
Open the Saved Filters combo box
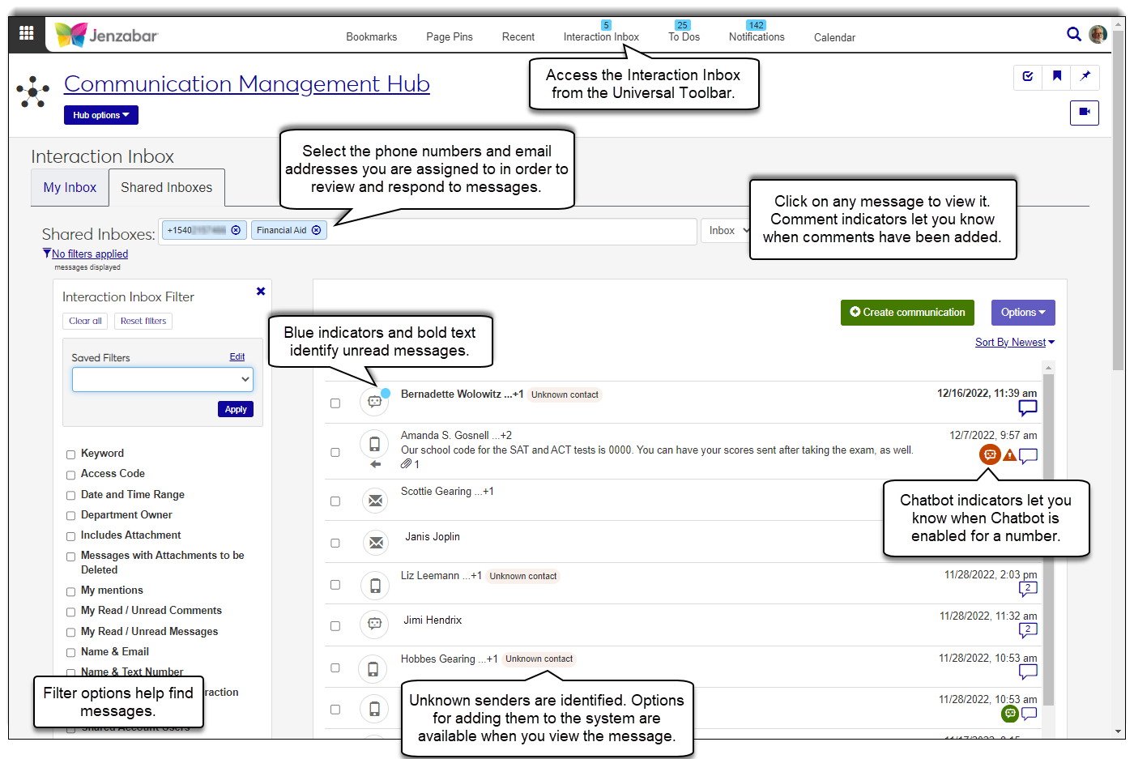point(162,379)
